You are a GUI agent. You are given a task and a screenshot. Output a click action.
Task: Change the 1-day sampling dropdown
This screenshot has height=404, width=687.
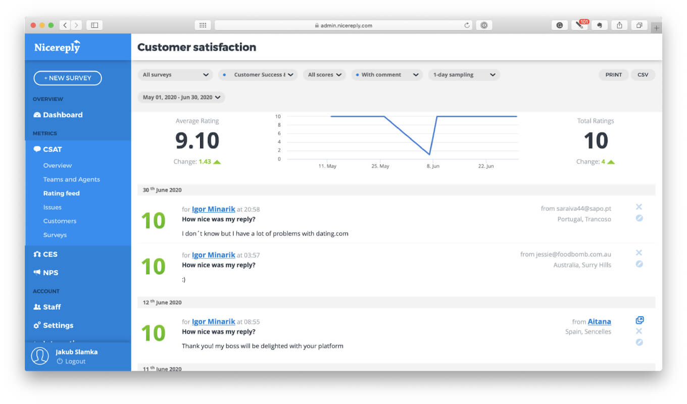coord(464,75)
